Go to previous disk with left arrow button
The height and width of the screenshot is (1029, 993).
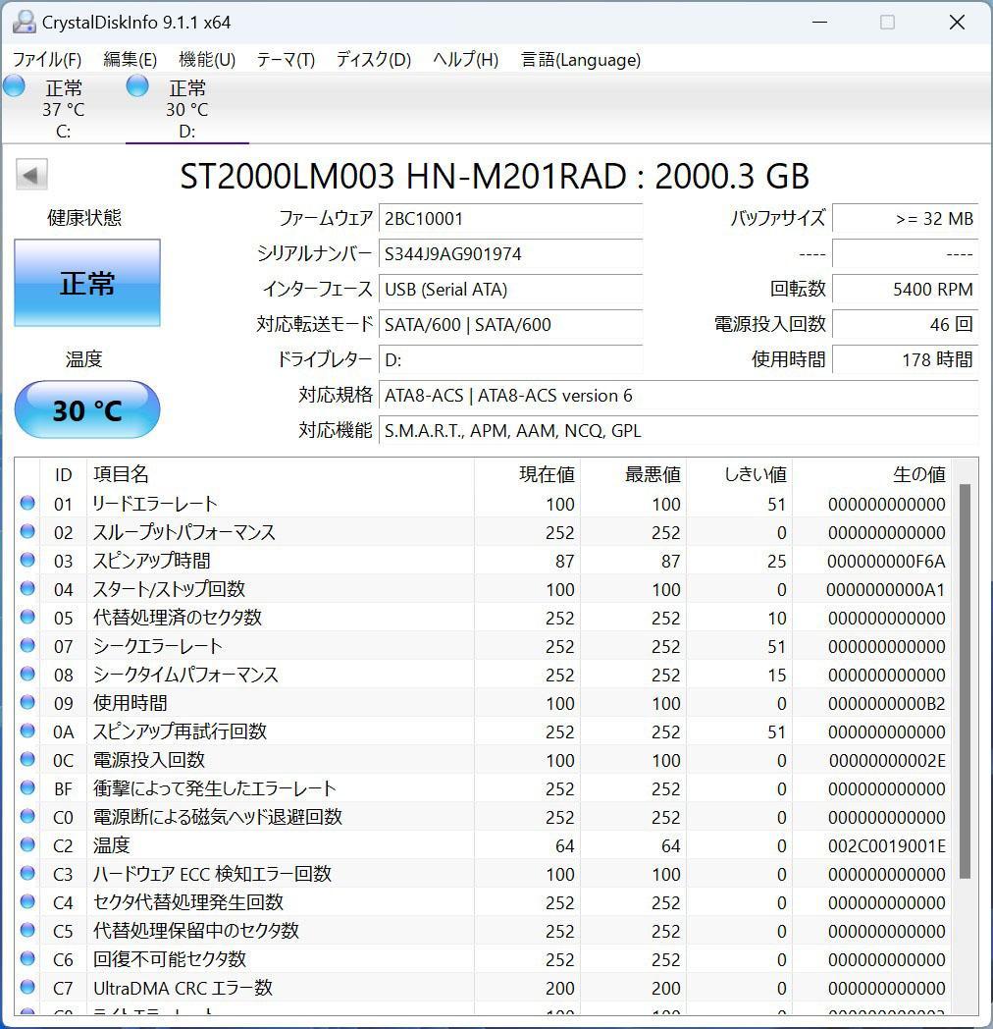pos(30,175)
